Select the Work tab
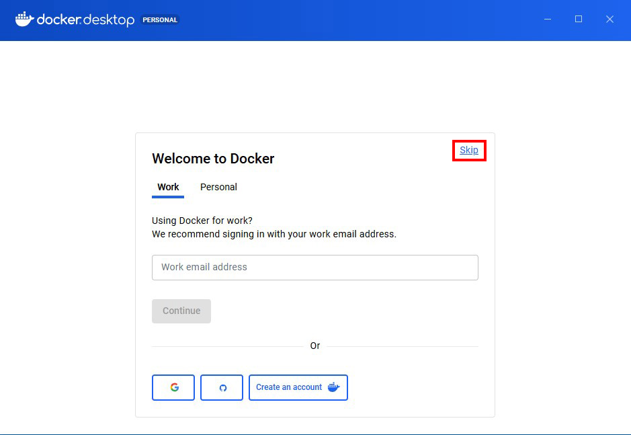631x435 pixels. click(167, 187)
